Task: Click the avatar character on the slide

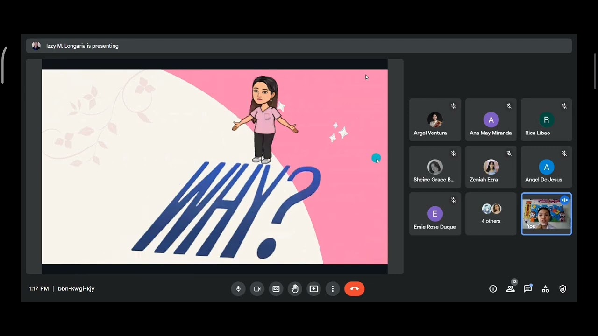Action: tap(265, 120)
